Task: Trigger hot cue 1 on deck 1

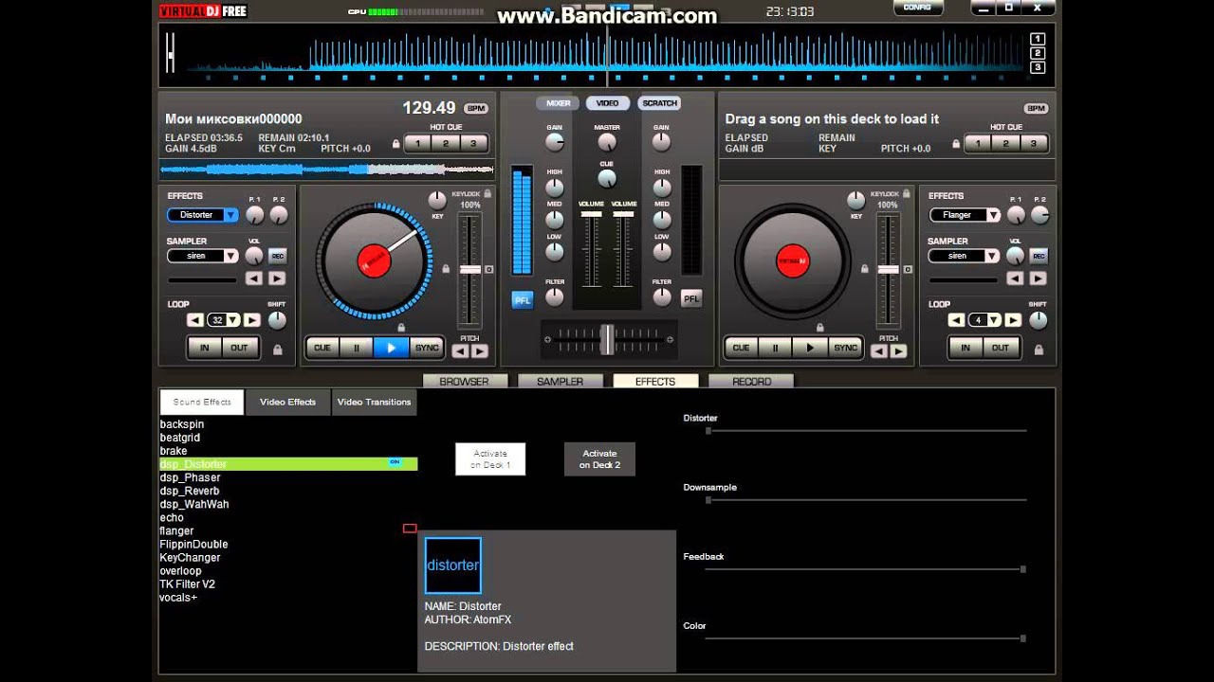Action: (x=417, y=144)
